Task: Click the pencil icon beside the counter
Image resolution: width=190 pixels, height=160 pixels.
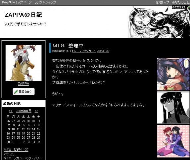Action: tap(188, 7)
